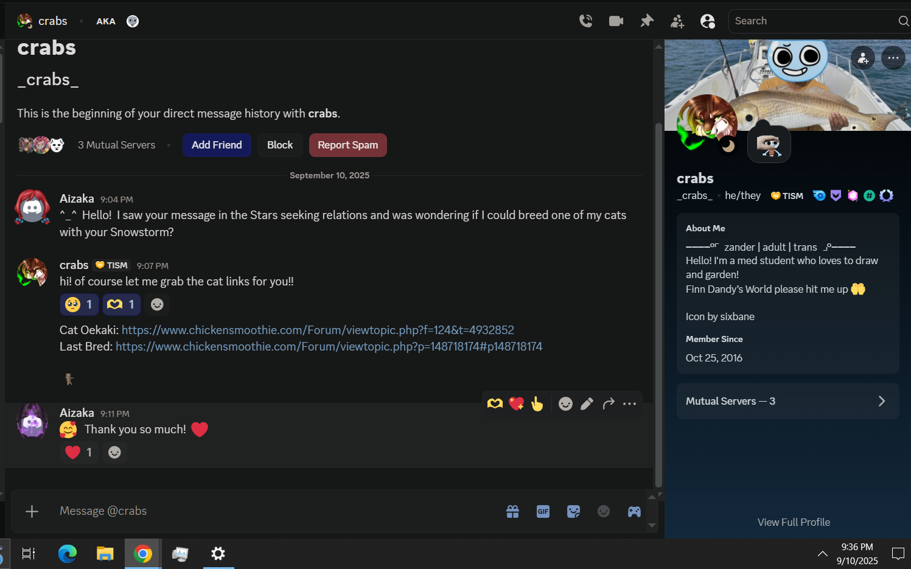This screenshot has width=911, height=569.
Task: Show hidden tray icons chevron
Action: tap(822, 554)
